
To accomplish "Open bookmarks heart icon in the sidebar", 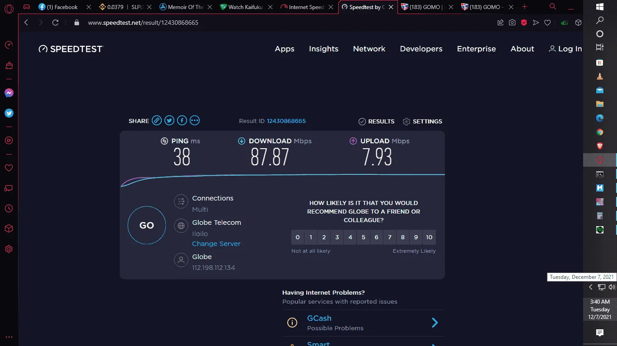I will [x=9, y=168].
